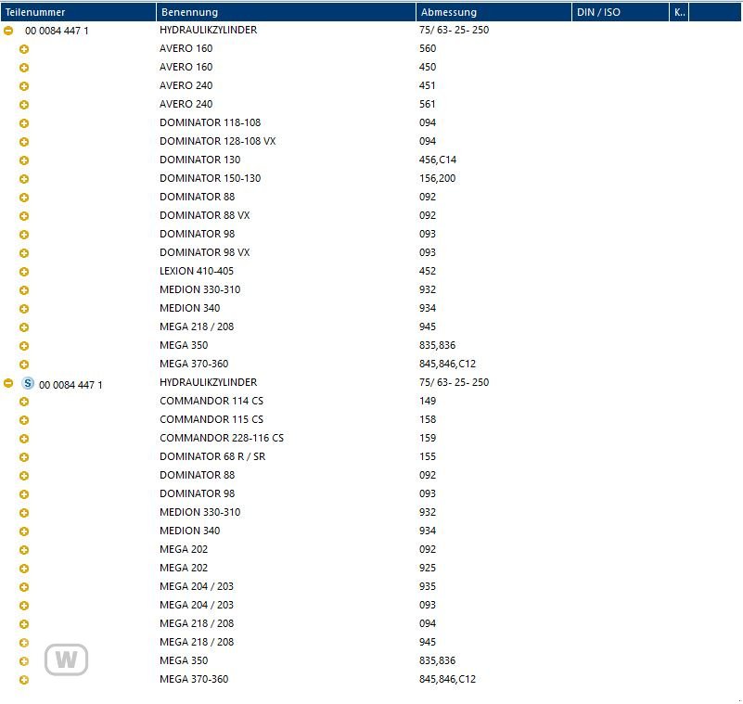Click the plus icon beside LEXION 410-405
This screenshot has height=704, width=743.
tap(24, 272)
